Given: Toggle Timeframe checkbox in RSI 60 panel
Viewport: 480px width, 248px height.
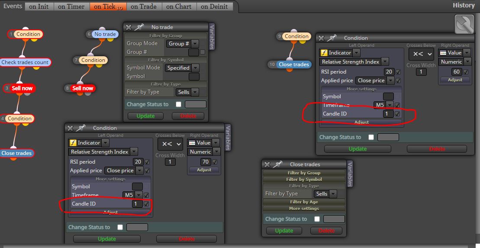Looking at the screenshot, I should click(397, 105).
